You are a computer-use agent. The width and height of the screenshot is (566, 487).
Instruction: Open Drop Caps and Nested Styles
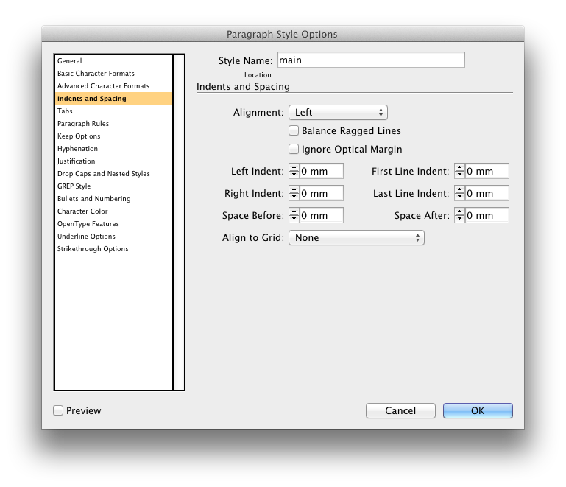coord(113,174)
